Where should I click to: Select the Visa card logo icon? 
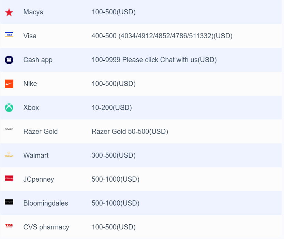pos(9,34)
